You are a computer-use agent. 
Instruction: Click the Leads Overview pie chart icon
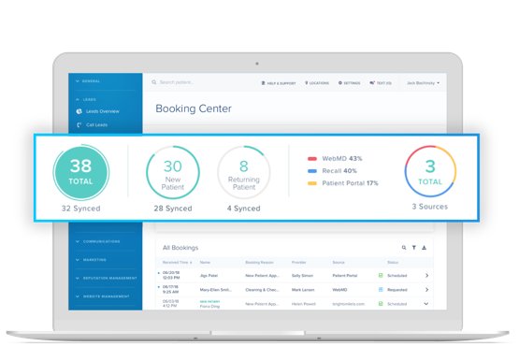click(79, 111)
